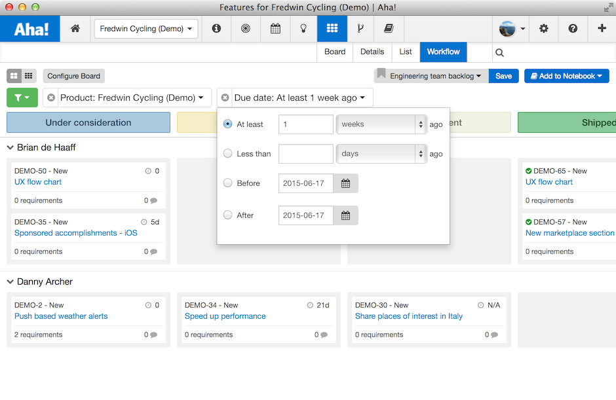
Task: Open calendar picker for After date
Action: [x=346, y=215]
